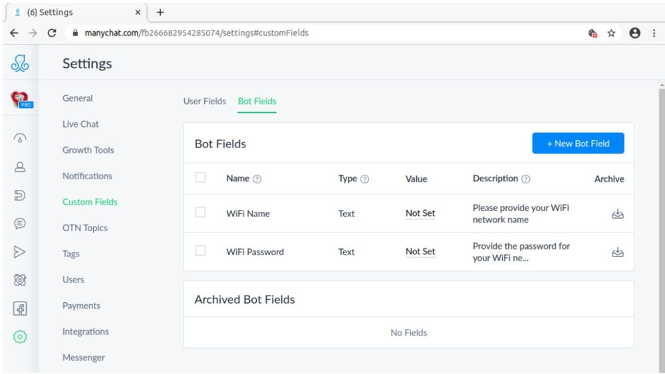Open the Audience person icon in sidebar
665x374 pixels.
(x=20, y=167)
